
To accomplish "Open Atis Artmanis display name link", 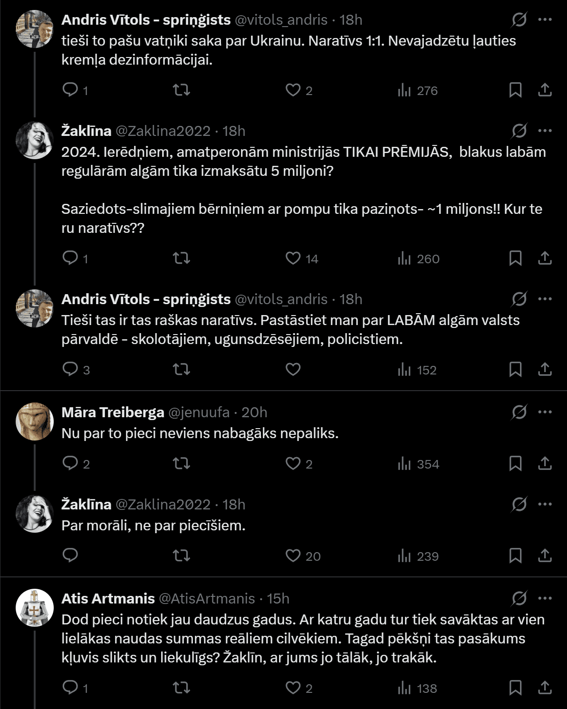I will (108, 599).
